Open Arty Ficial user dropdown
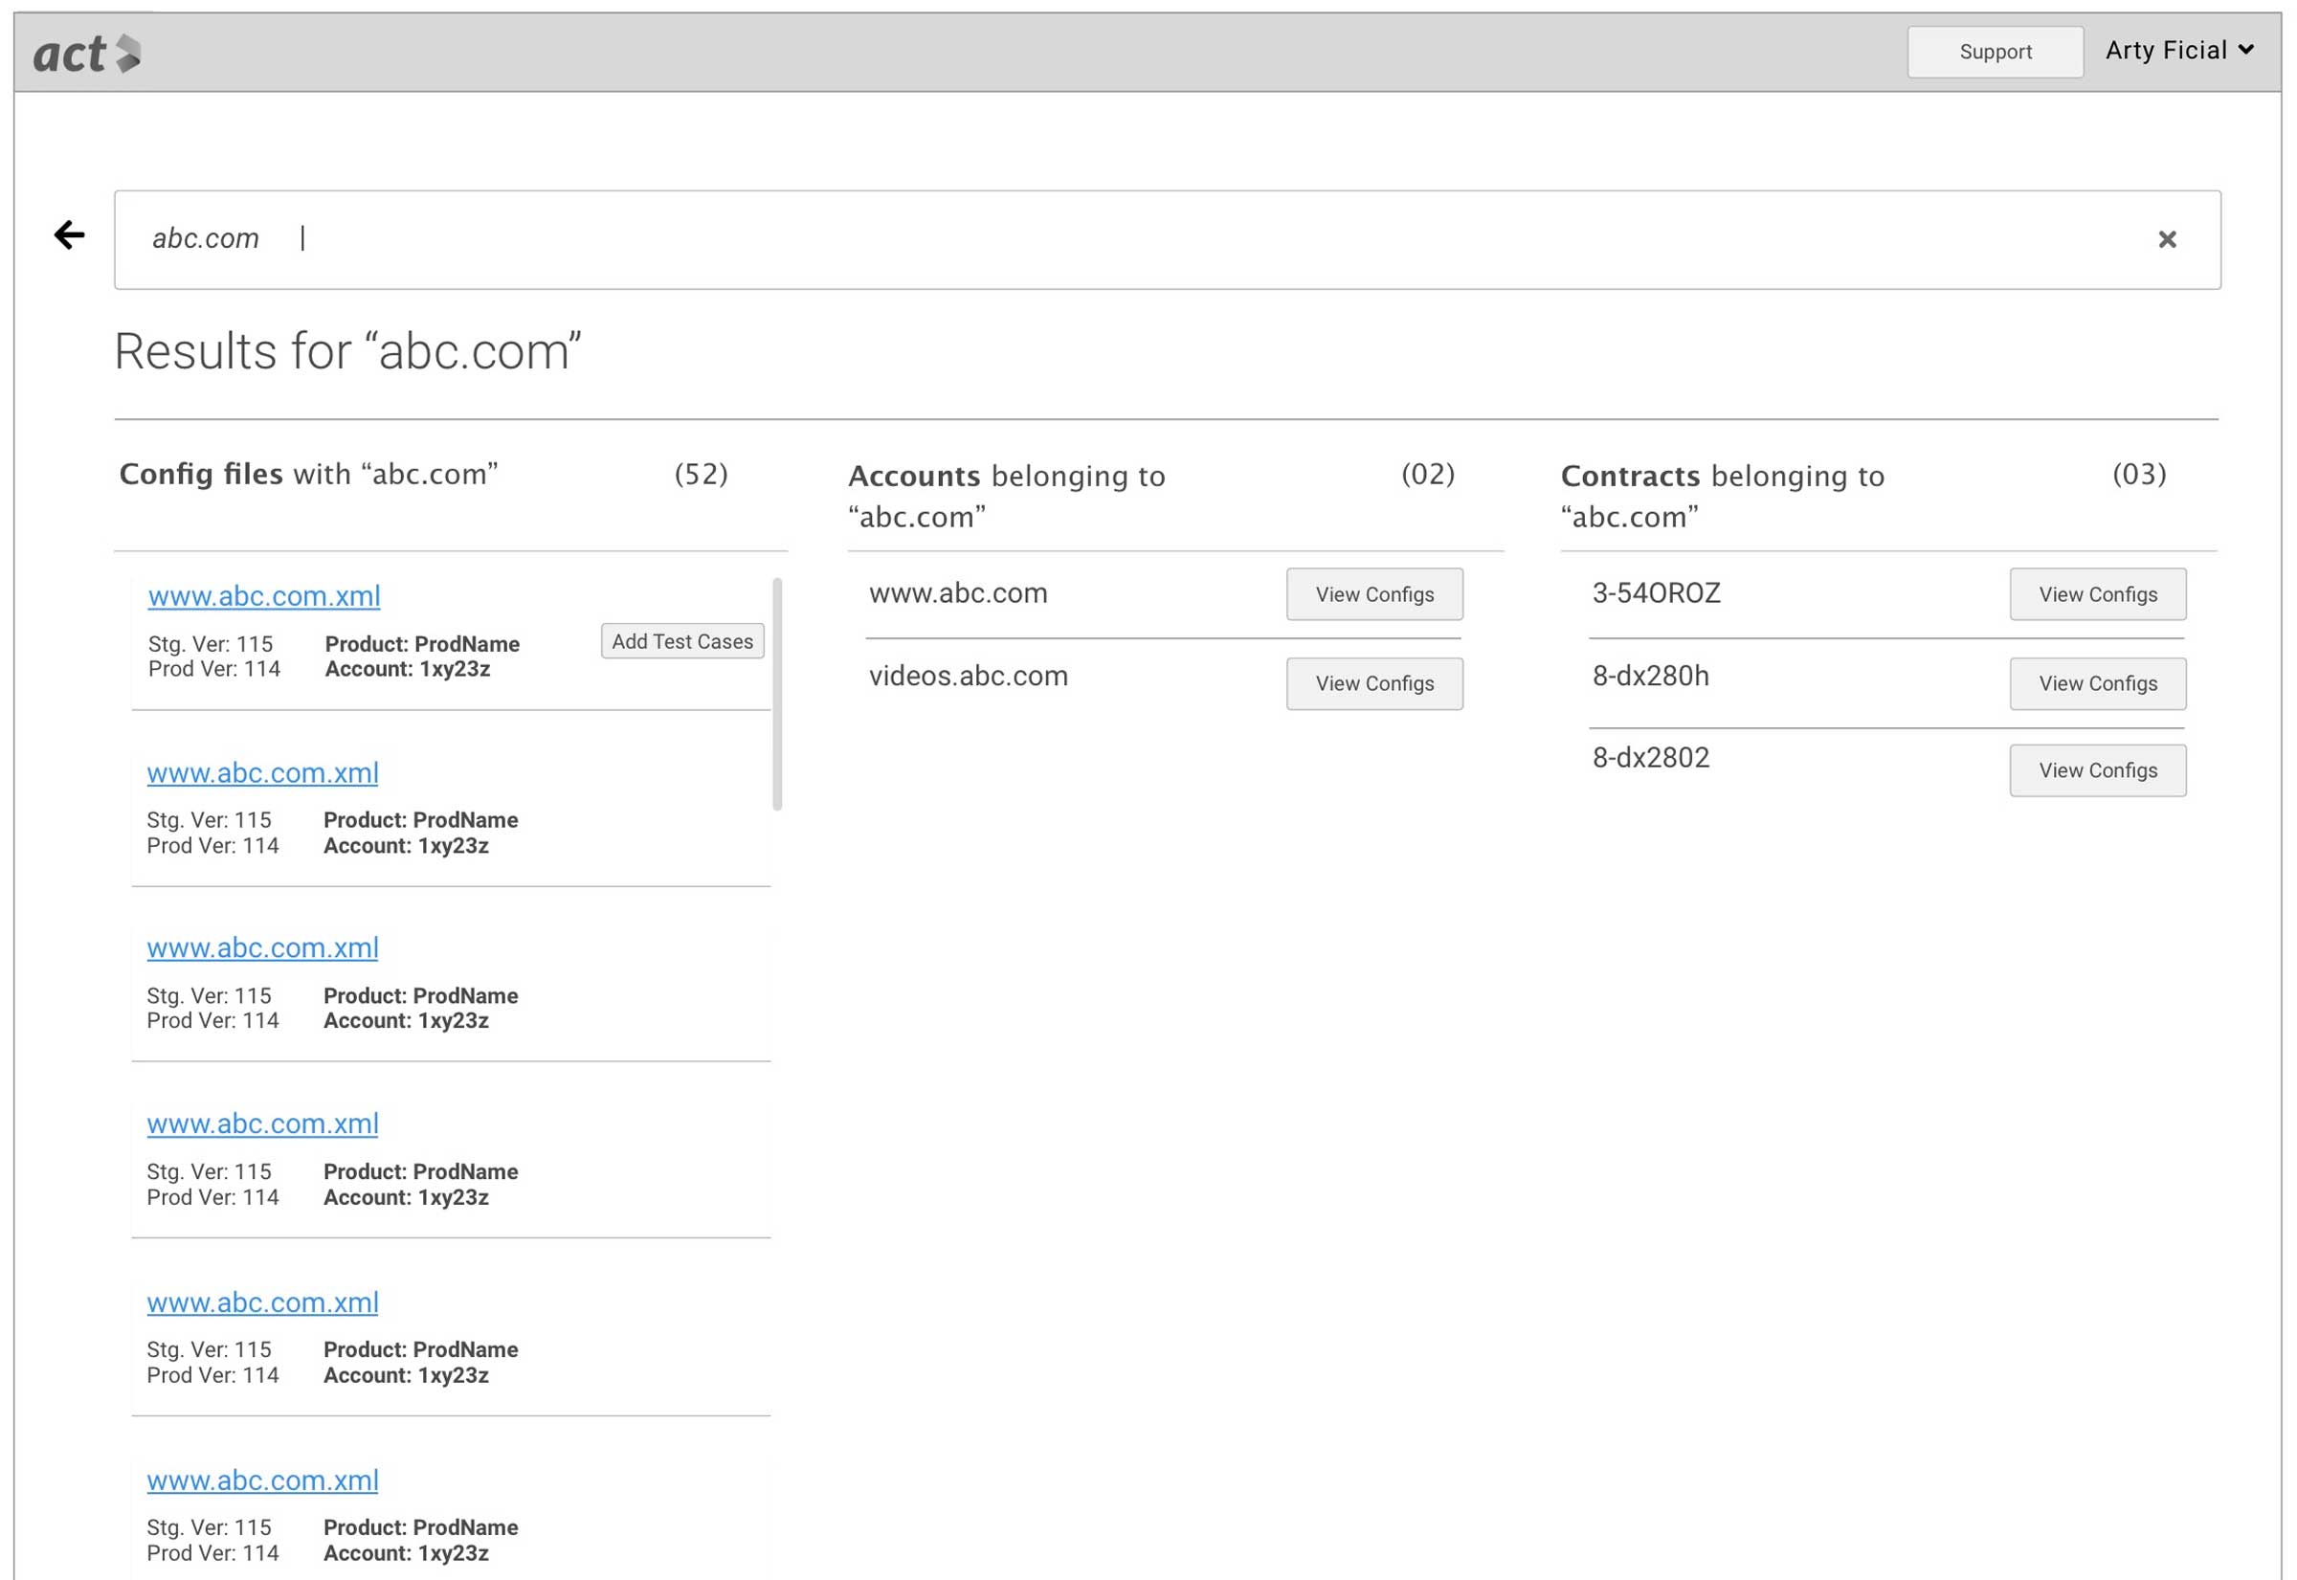 [2179, 51]
